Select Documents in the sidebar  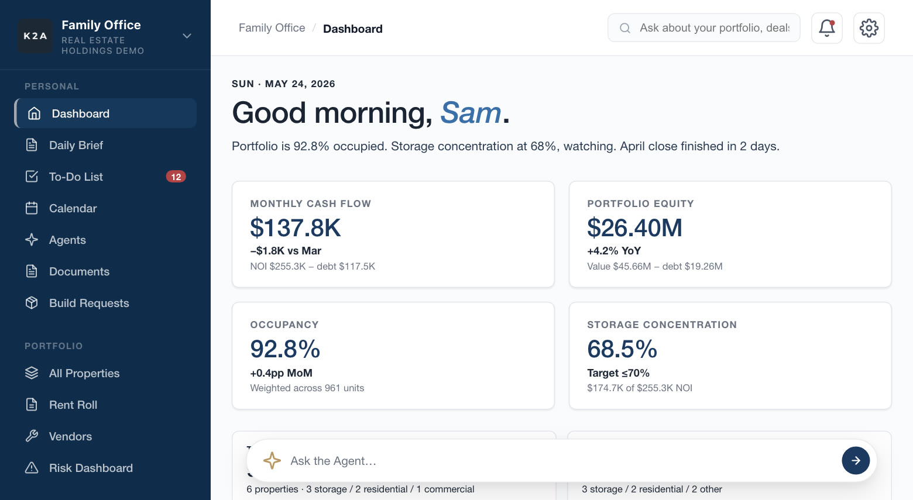point(105,271)
